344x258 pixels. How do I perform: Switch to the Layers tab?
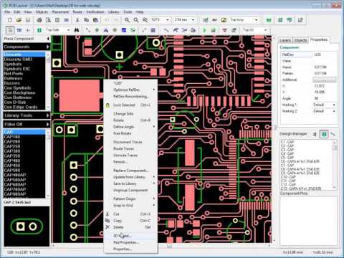pyautogui.click(x=285, y=40)
